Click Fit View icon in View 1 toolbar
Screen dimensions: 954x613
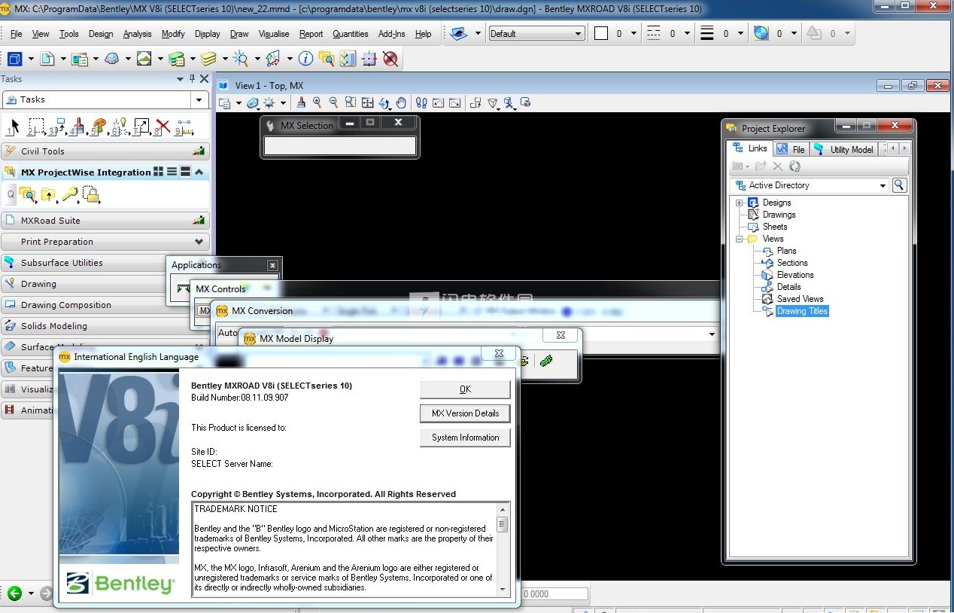click(x=367, y=102)
